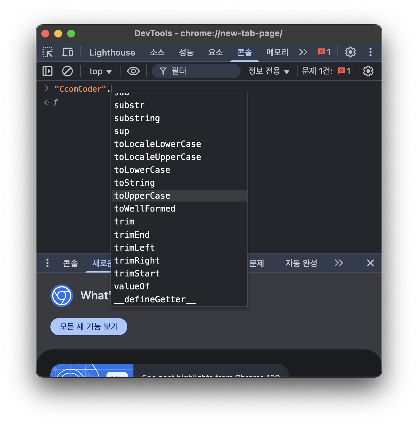Open the 요소 tab

tap(215, 52)
